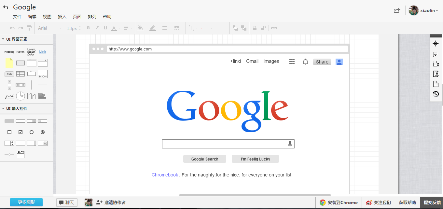Viewport: 443px width, 209px height.
Task: Open the font color picker
Action: pyautogui.click(x=116, y=28)
